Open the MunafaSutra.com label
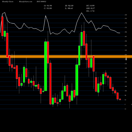Viewport: 132px width, 132px height. point(26,2)
